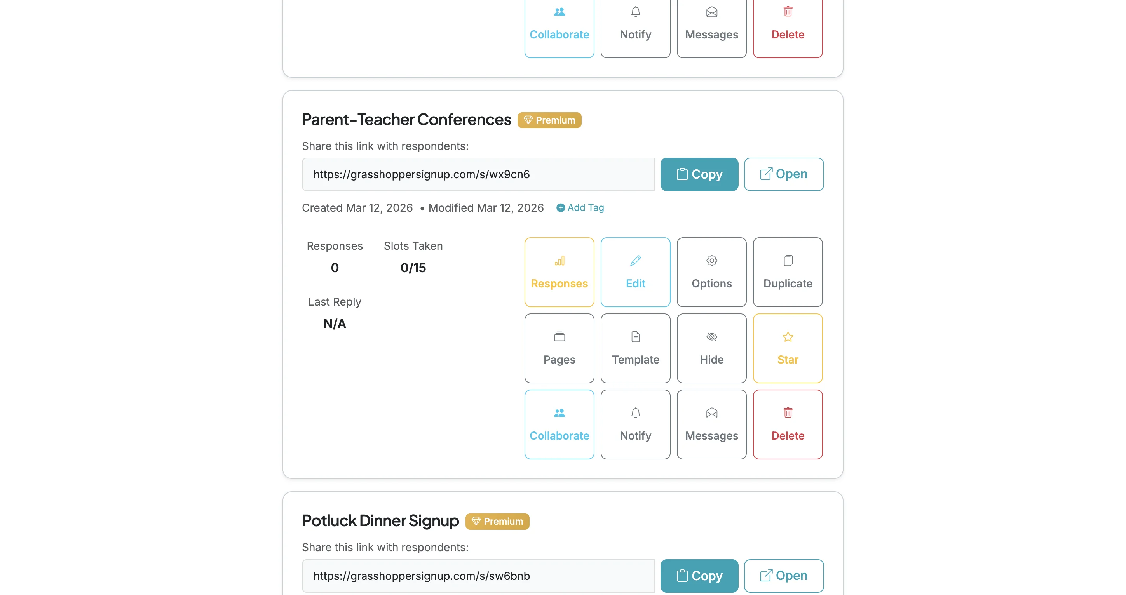The width and height of the screenshot is (1126, 595).
Task: Open Collaborate for Parent-Teacher Conferences
Action: click(x=559, y=424)
